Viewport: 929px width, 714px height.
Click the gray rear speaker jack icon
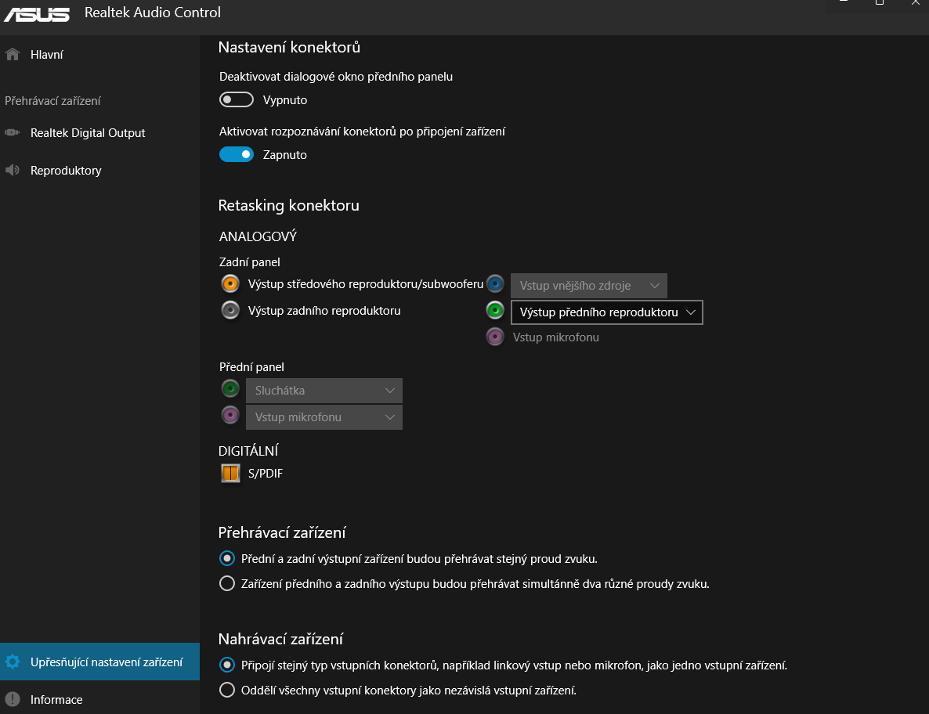230,310
